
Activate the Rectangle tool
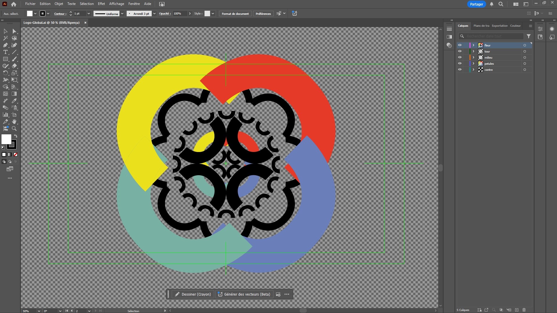point(5,59)
